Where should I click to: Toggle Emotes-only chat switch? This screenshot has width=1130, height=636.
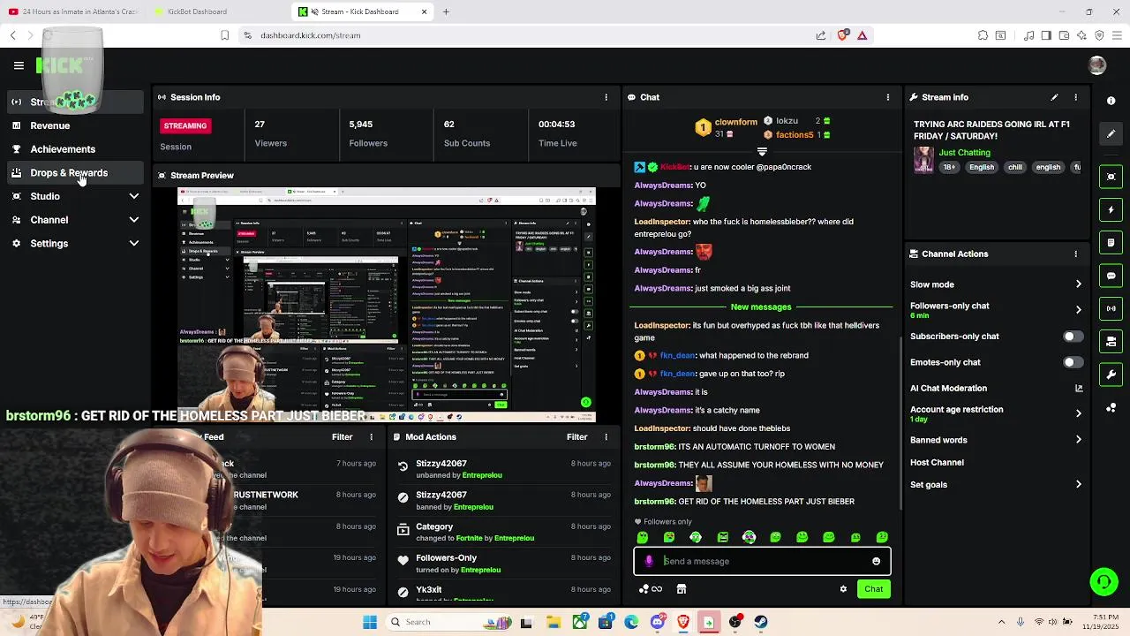(x=1073, y=362)
